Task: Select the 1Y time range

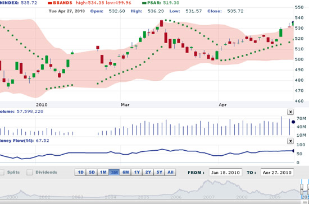Action: [x=137, y=173]
